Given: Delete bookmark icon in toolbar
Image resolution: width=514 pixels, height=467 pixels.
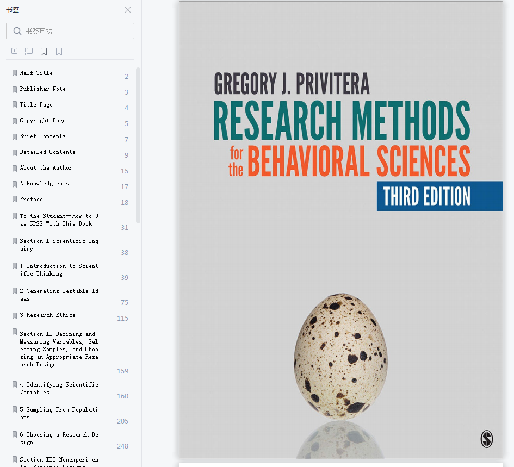Looking at the screenshot, I should point(59,52).
